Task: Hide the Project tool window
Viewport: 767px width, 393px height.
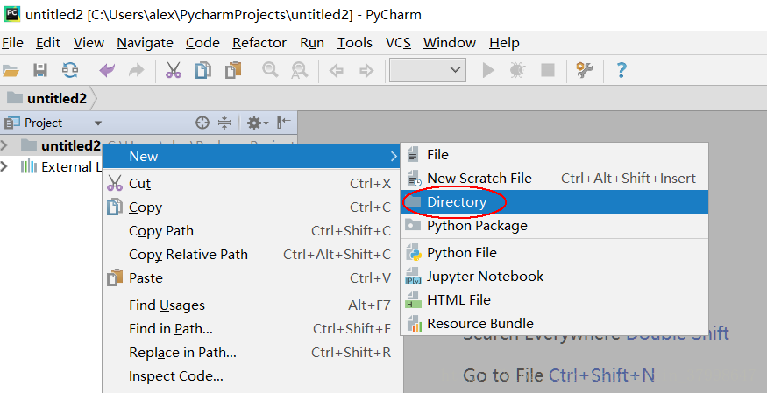Action: click(284, 123)
